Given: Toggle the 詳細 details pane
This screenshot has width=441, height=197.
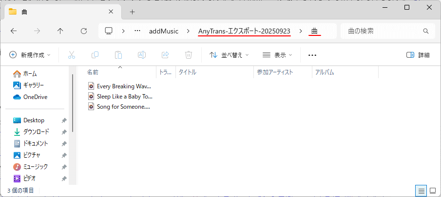Looking at the screenshot, I should 418,55.
